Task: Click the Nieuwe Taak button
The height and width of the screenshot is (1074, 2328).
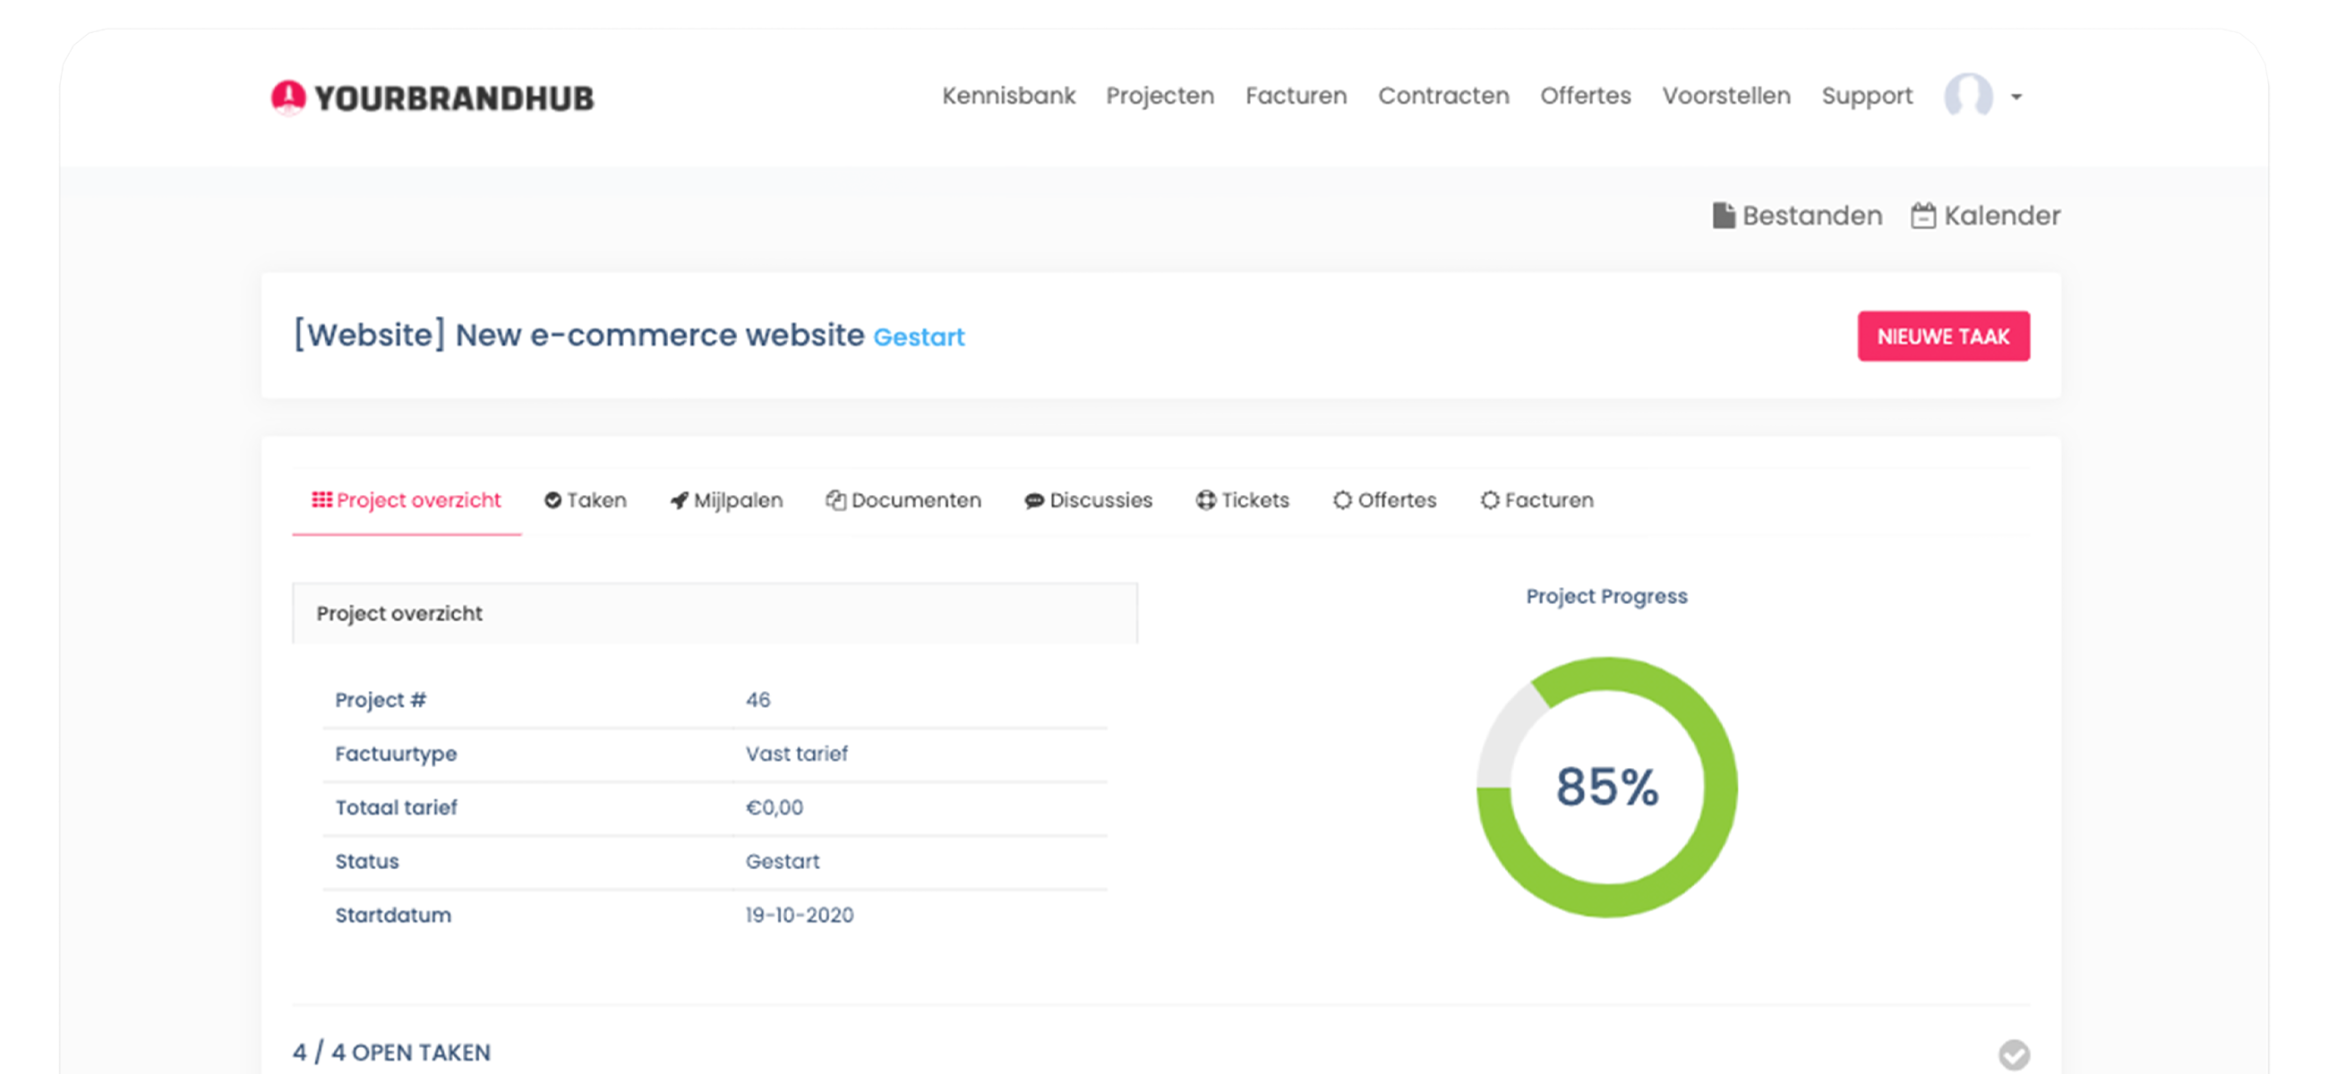Action: (1943, 336)
